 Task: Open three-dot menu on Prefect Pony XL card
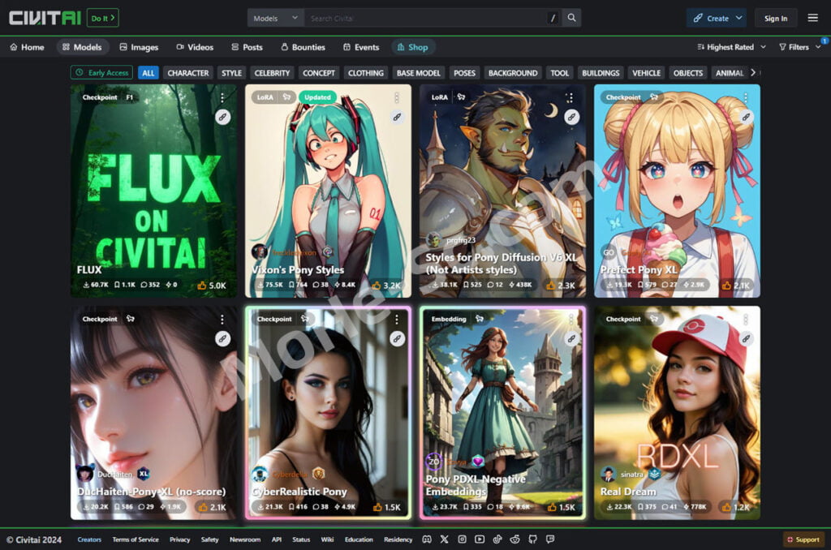pyautogui.click(x=746, y=97)
